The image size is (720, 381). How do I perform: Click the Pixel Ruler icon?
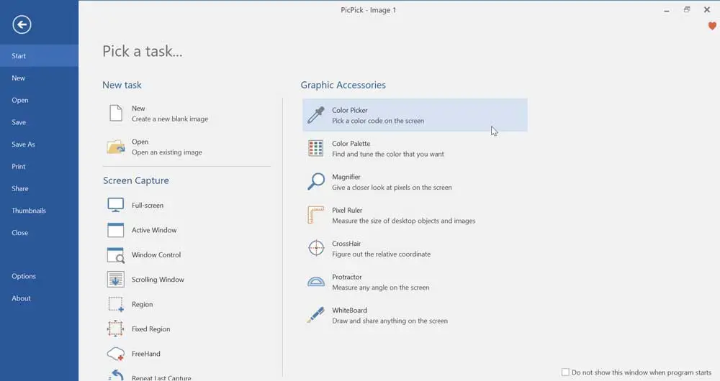point(316,214)
